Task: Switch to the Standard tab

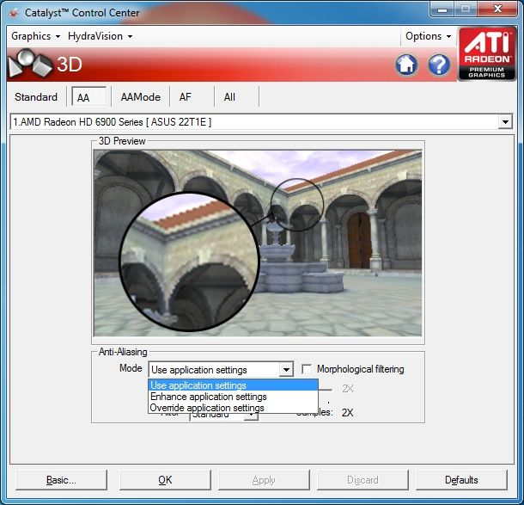Action: 36,97
